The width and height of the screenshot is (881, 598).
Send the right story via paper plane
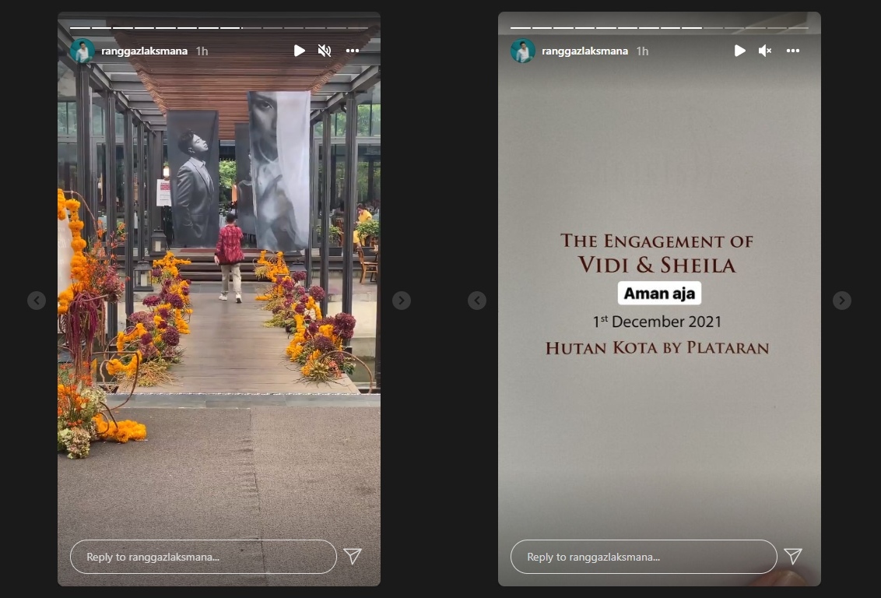point(793,556)
